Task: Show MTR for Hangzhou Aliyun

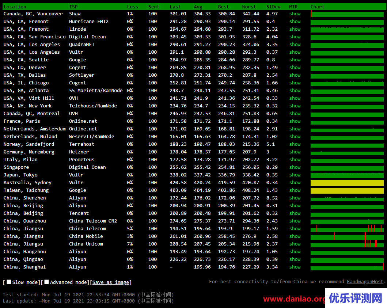Action: [x=295, y=251]
